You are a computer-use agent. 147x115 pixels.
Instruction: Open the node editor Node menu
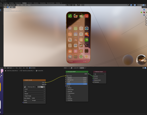(x=27, y=68)
